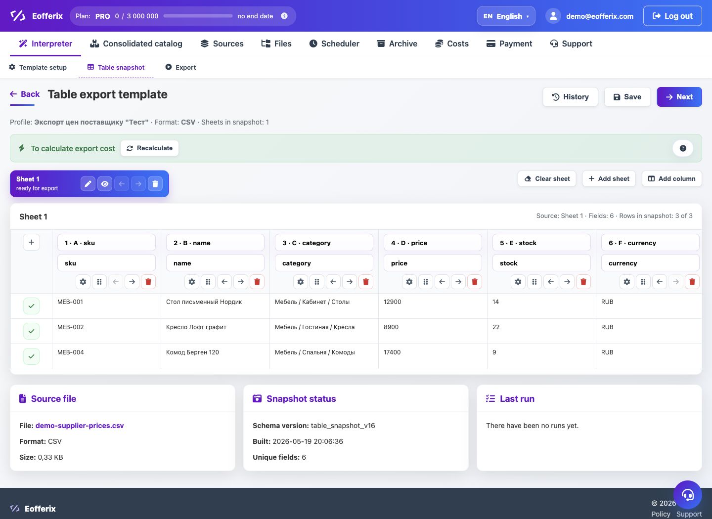Viewport: 712px width, 519px height.
Task: Delete the name column
Action: pos(257,282)
